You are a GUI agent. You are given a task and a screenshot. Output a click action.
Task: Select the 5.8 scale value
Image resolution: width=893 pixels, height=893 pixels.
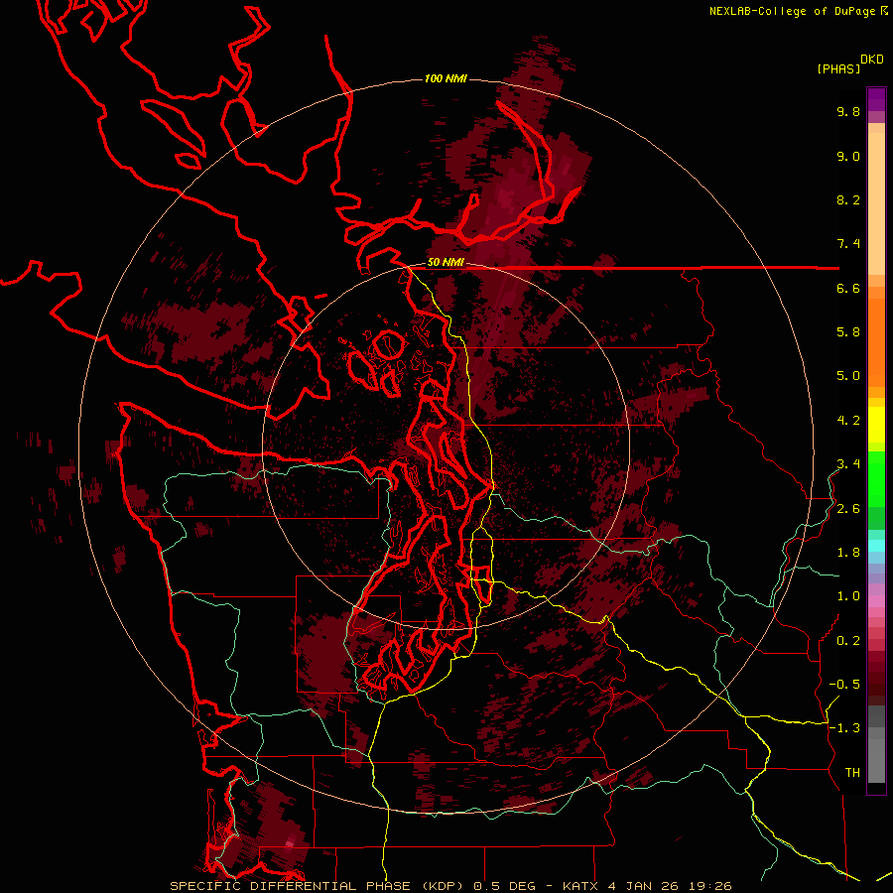(848, 332)
